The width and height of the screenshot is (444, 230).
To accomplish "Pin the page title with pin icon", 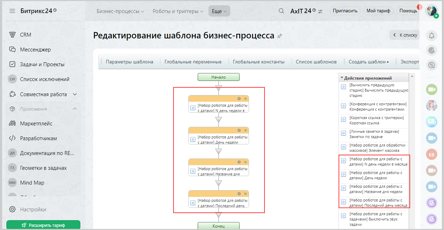I will 280,36.
